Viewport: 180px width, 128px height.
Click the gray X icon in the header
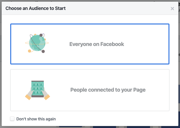(172, 9)
